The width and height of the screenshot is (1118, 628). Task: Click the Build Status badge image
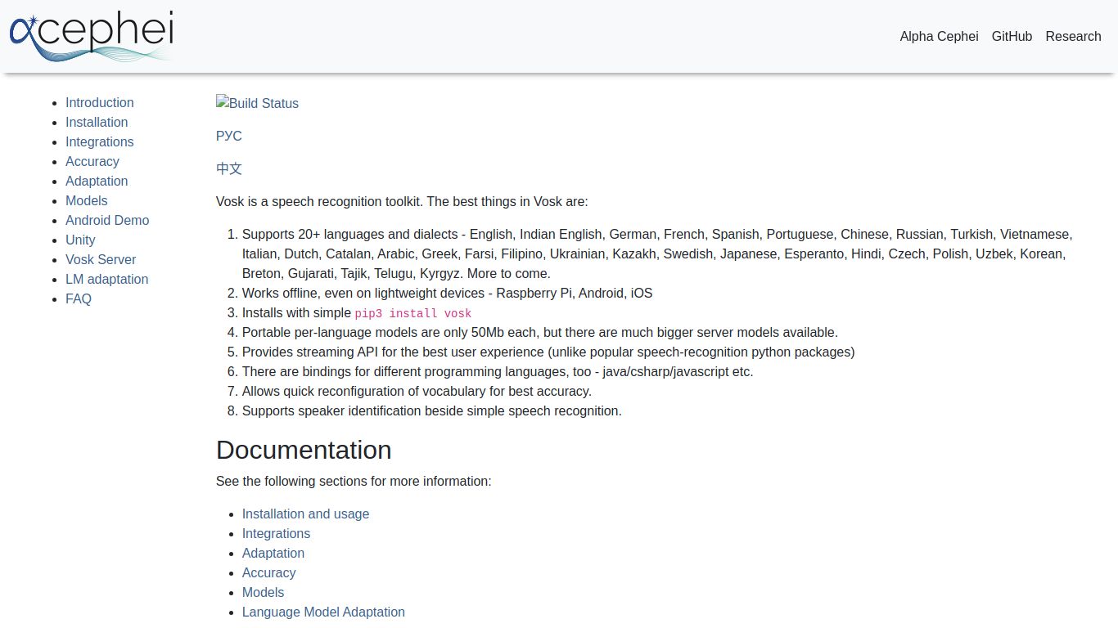[x=257, y=103]
